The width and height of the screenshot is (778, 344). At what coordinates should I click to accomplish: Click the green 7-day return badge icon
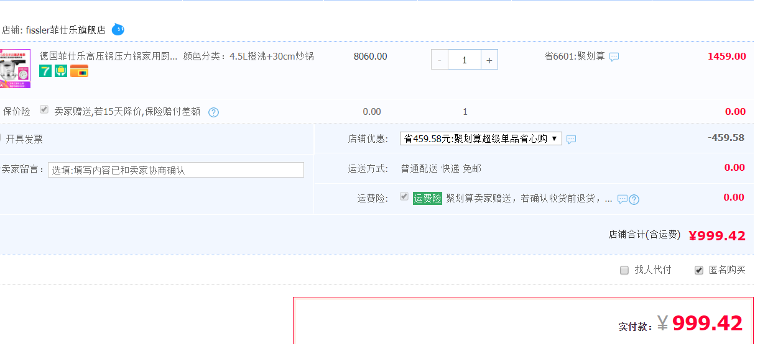point(45,71)
